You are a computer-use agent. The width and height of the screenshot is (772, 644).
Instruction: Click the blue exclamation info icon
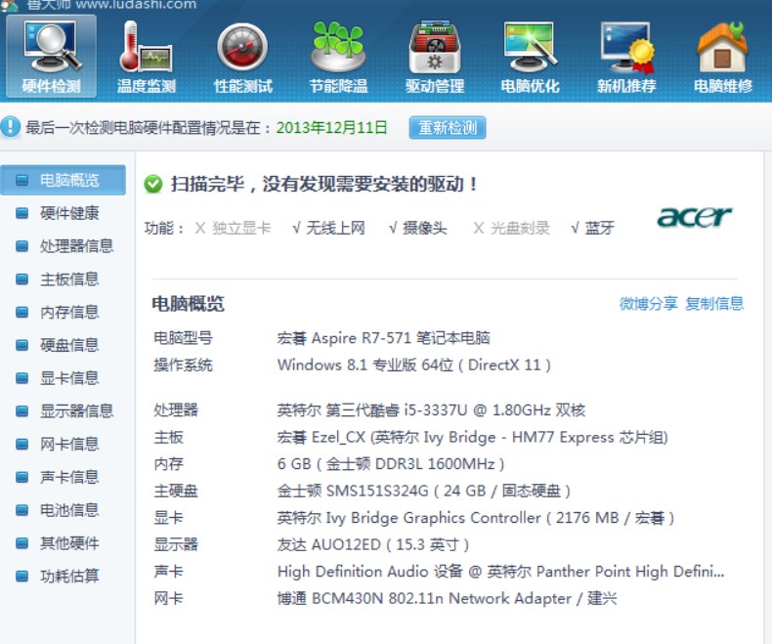pos(11,127)
